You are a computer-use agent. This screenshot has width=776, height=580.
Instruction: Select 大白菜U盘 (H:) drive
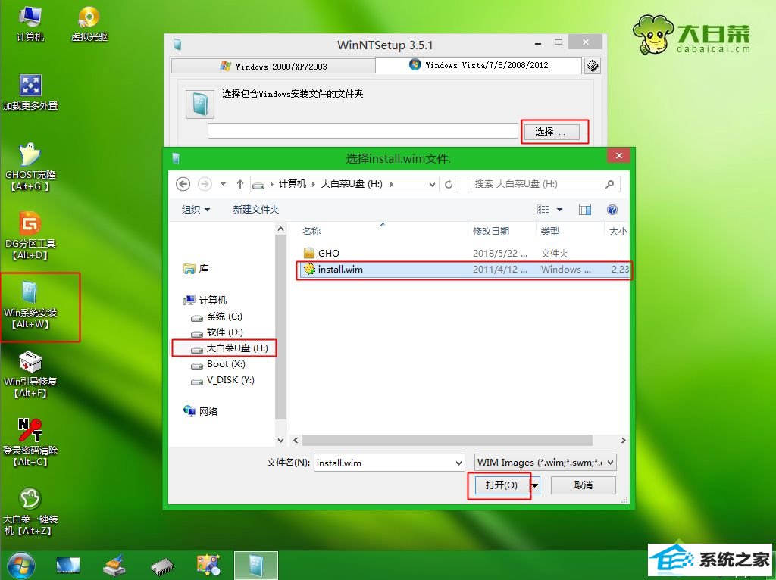(230, 348)
